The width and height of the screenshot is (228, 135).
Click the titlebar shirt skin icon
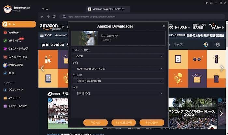coord(207,3)
